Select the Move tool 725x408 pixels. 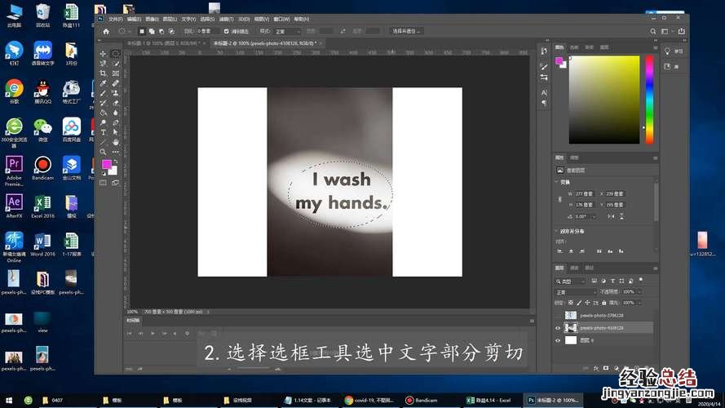tap(103, 53)
